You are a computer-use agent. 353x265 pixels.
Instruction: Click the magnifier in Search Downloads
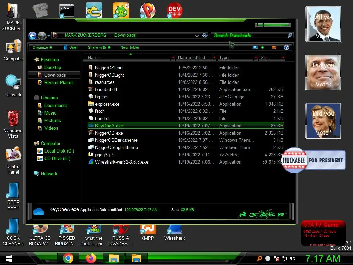click(290, 35)
